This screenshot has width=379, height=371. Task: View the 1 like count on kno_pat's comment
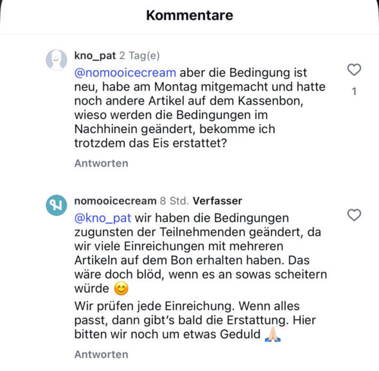coord(354,91)
